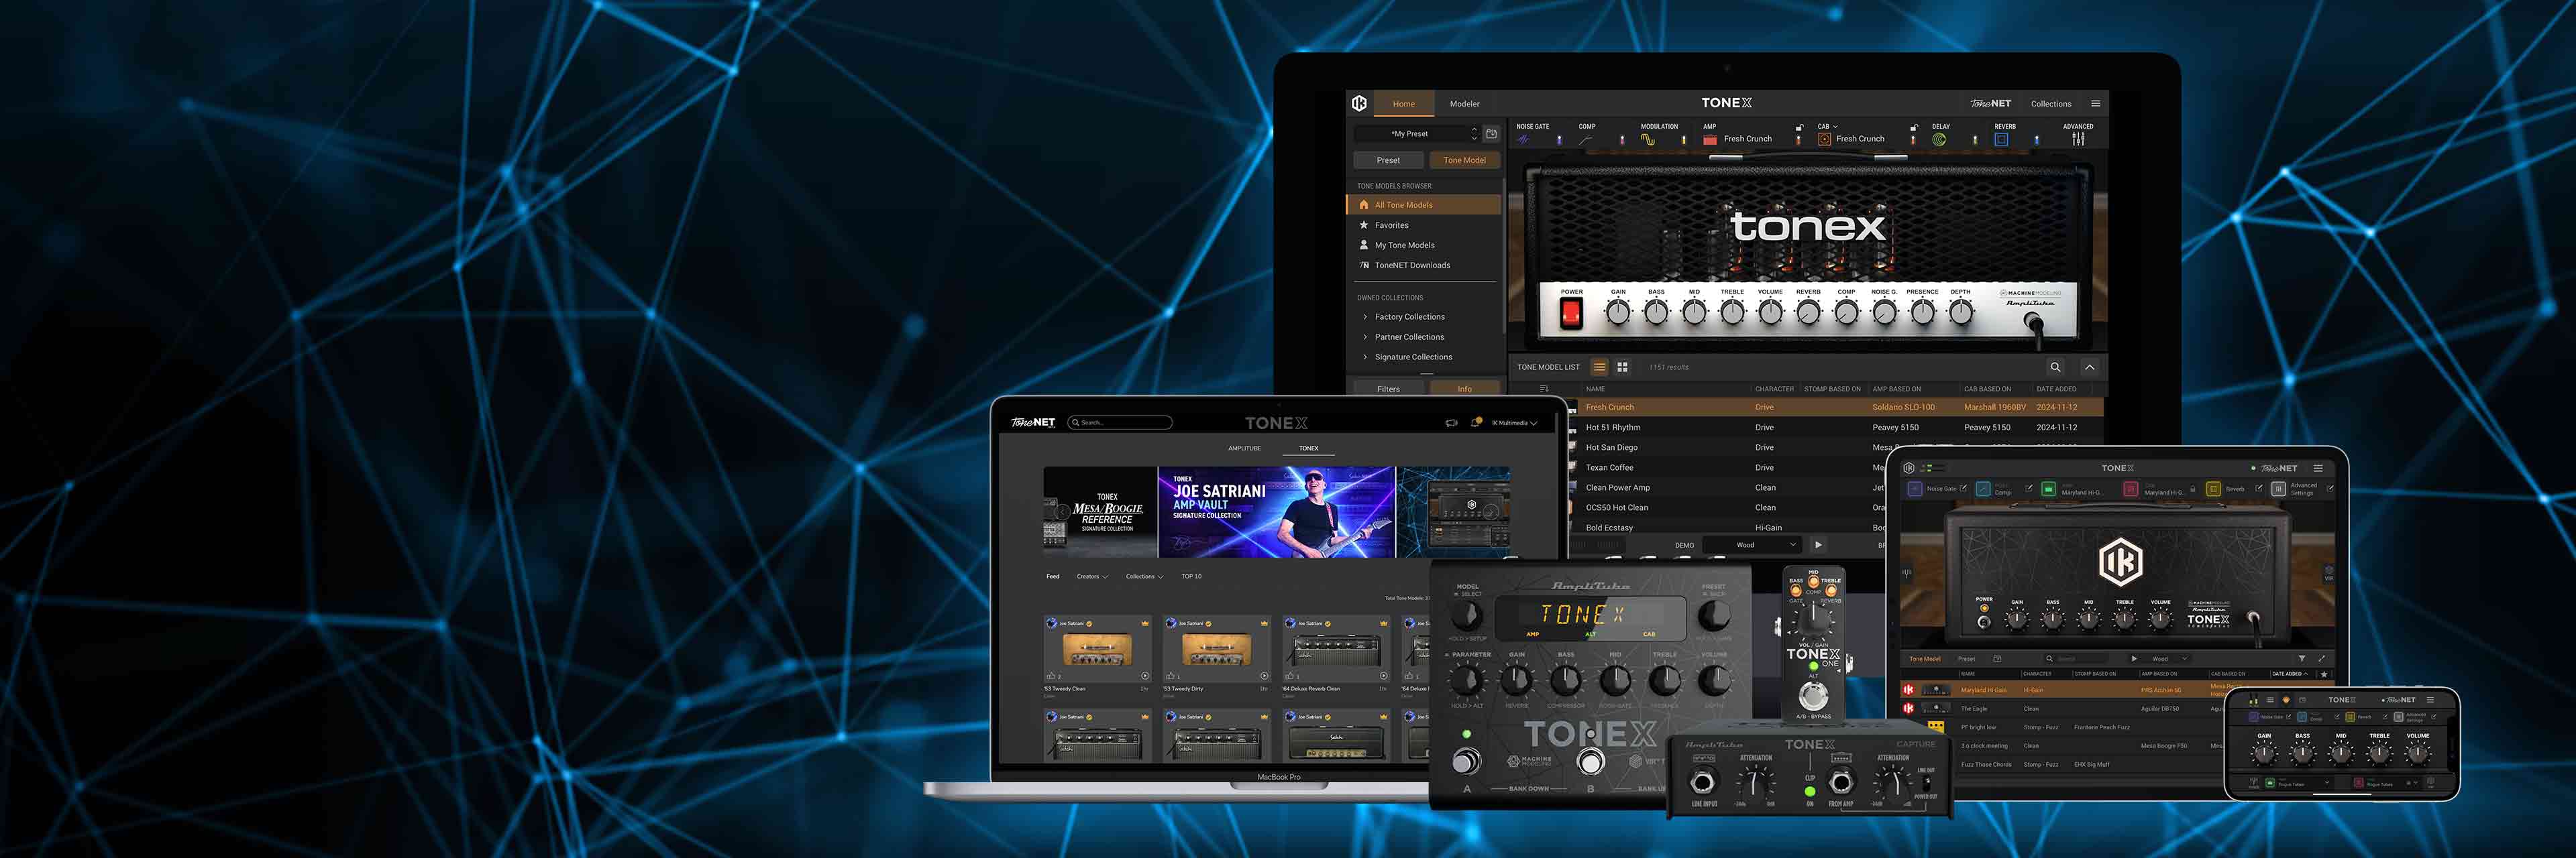2576x858 pixels.
Task: Click the favorites star column on iPad
Action: [2324, 674]
